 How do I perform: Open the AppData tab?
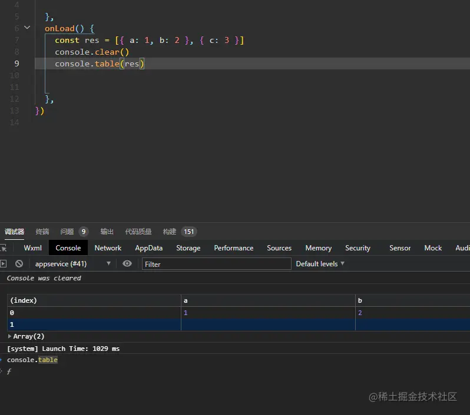(148, 248)
